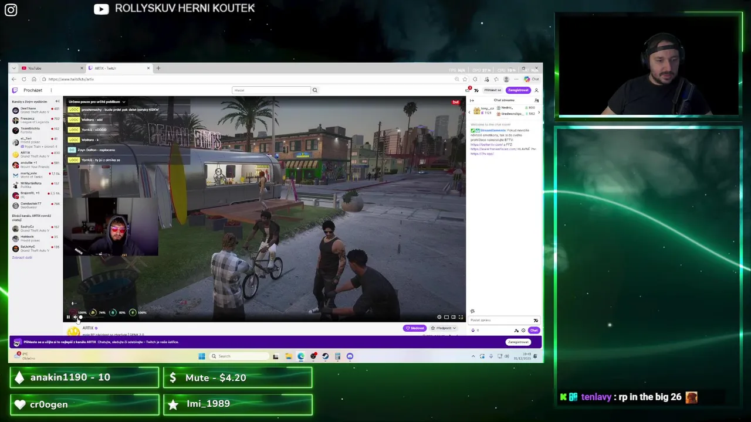Go back in the browser
The image size is (751, 422).
coord(14,79)
